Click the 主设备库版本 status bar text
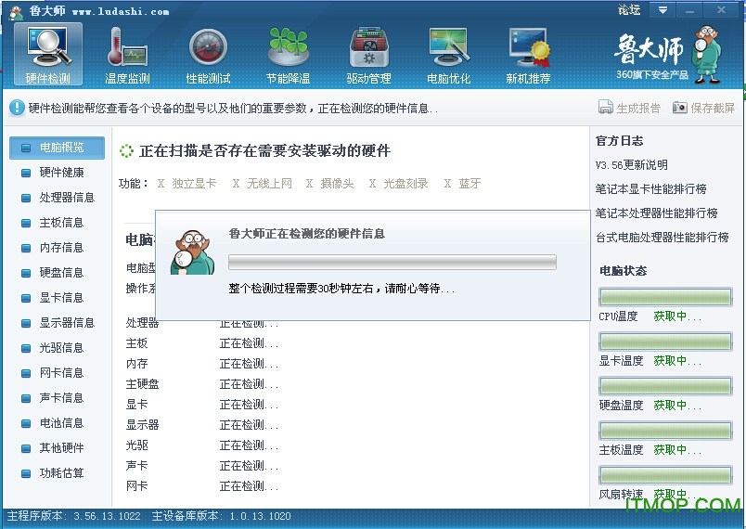 tap(221, 516)
